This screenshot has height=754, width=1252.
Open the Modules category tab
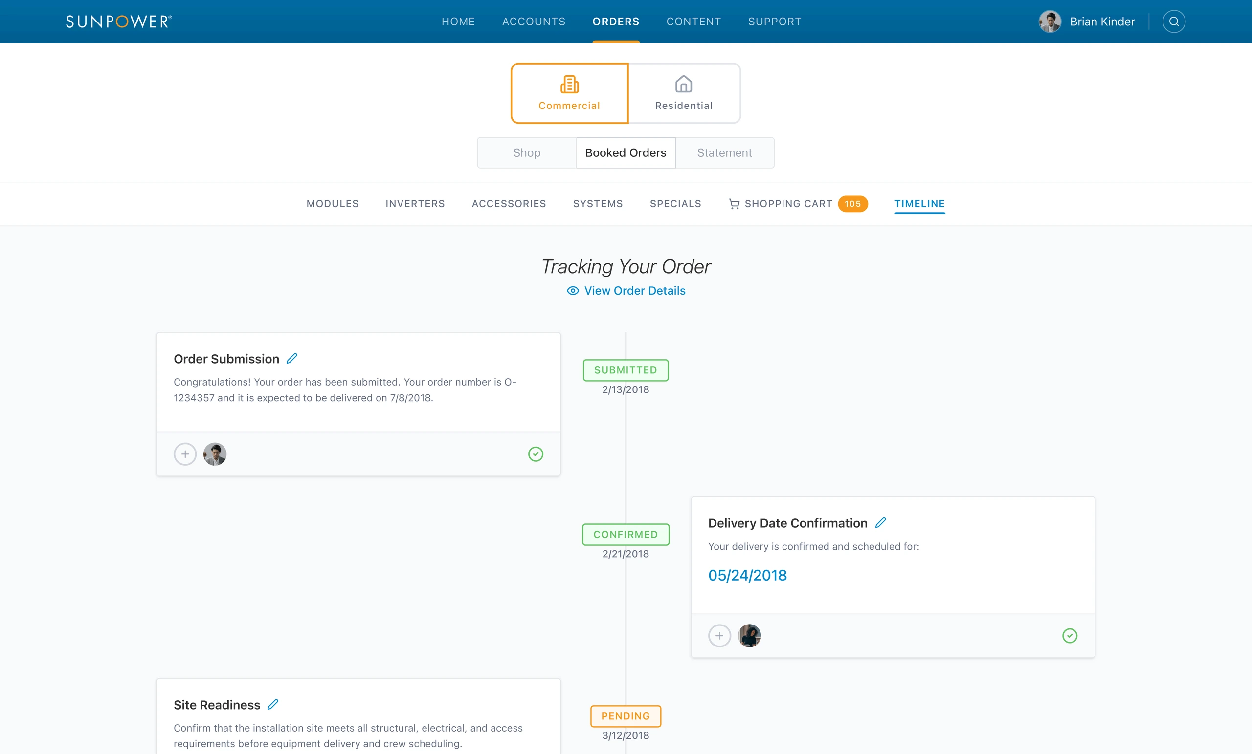[x=332, y=204]
